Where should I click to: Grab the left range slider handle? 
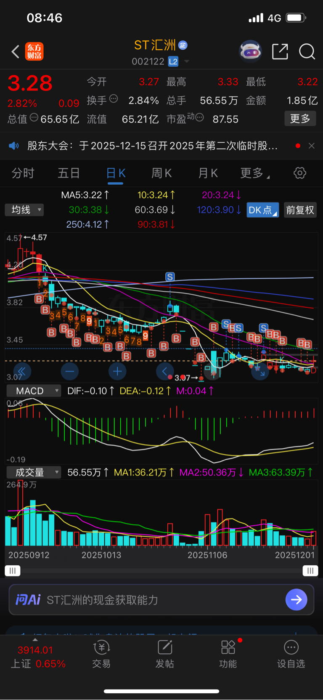(x=13, y=570)
